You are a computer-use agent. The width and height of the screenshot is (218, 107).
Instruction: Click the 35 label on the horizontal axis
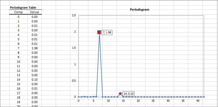[x=183, y=101]
